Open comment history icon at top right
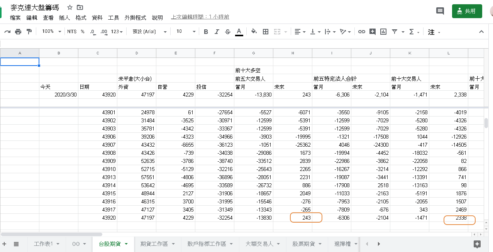Screen dimensions: 493x252 [x=440, y=11]
